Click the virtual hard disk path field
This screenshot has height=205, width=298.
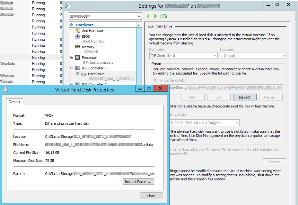(x=225, y=88)
